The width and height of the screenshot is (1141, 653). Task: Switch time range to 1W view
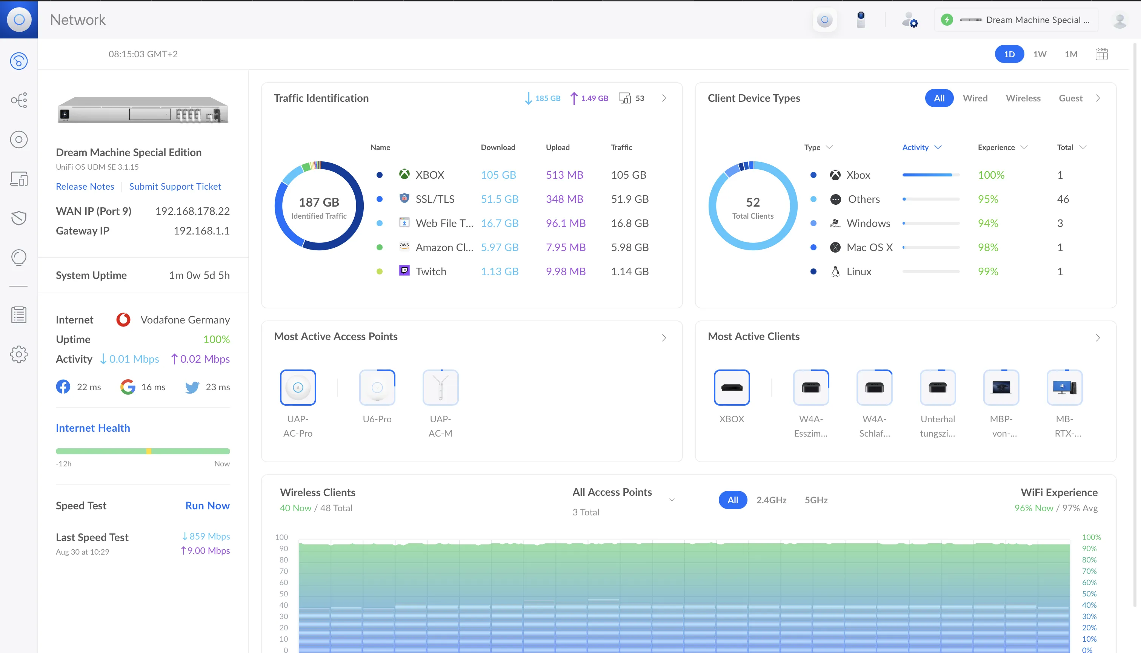click(1040, 54)
